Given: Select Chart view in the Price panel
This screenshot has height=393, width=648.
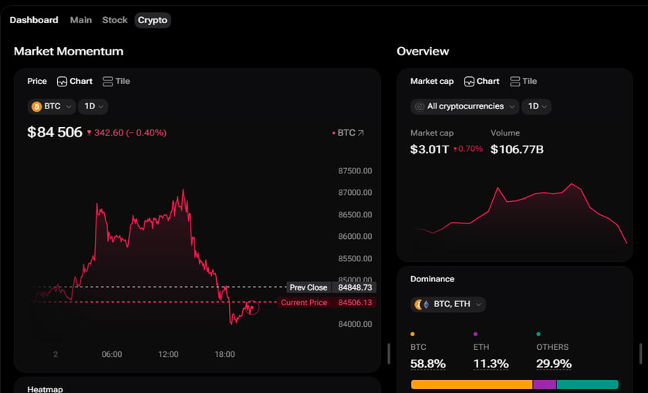Looking at the screenshot, I should coord(74,82).
